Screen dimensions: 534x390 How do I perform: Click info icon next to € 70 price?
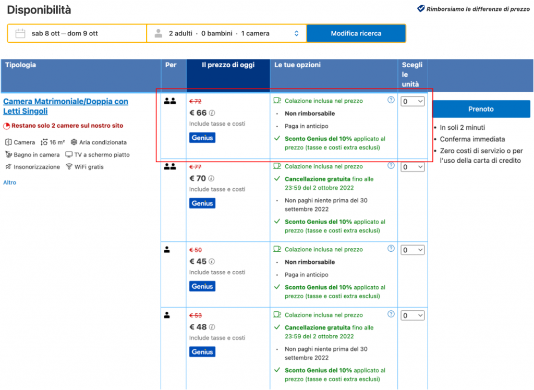point(212,178)
